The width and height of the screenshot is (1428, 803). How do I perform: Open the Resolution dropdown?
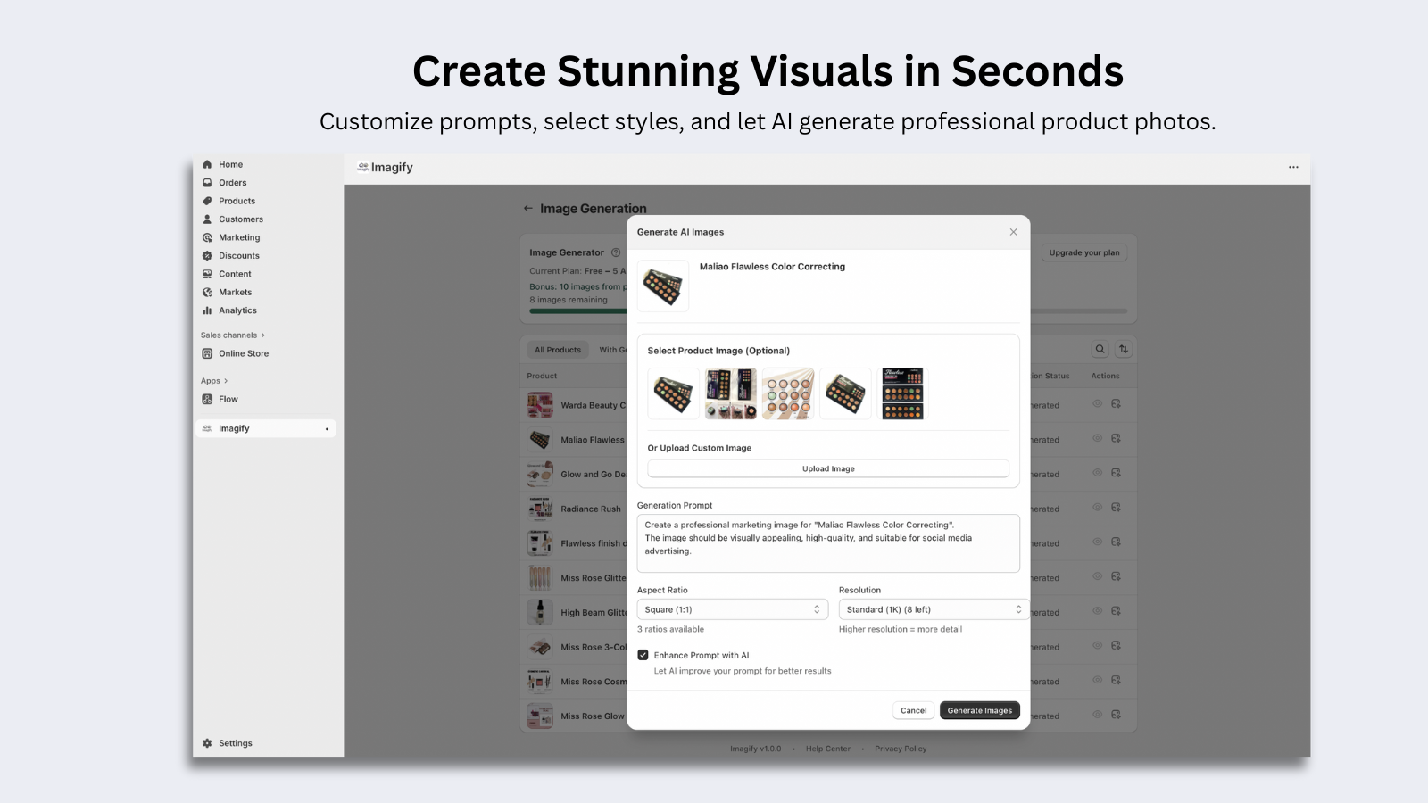(933, 608)
